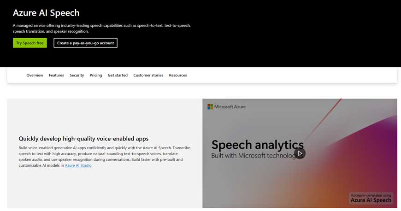Open the Resources tab

(x=178, y=75)
